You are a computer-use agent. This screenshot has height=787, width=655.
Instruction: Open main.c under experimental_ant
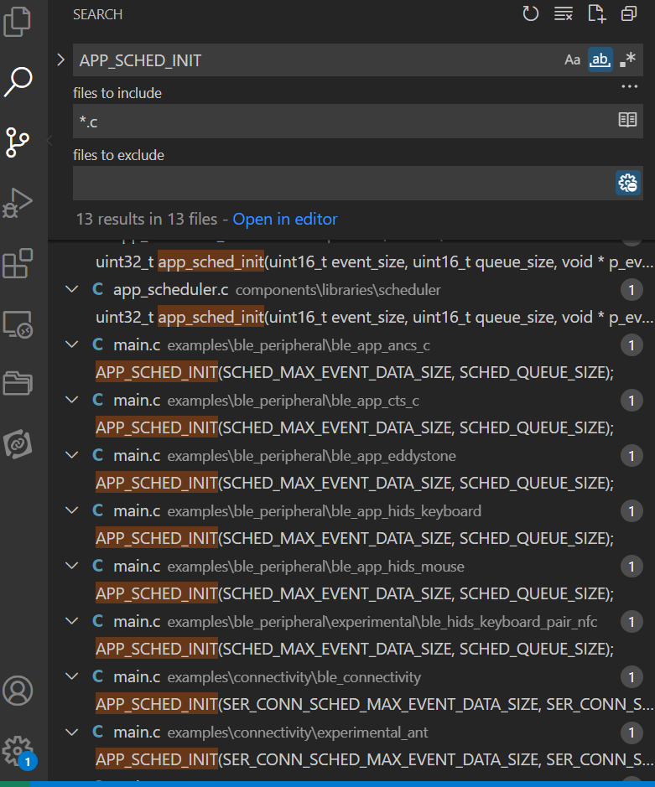click(x=137, y=732)
